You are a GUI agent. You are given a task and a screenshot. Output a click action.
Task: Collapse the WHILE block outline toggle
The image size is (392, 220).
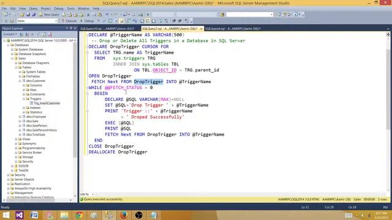click(x=87, y=88)
